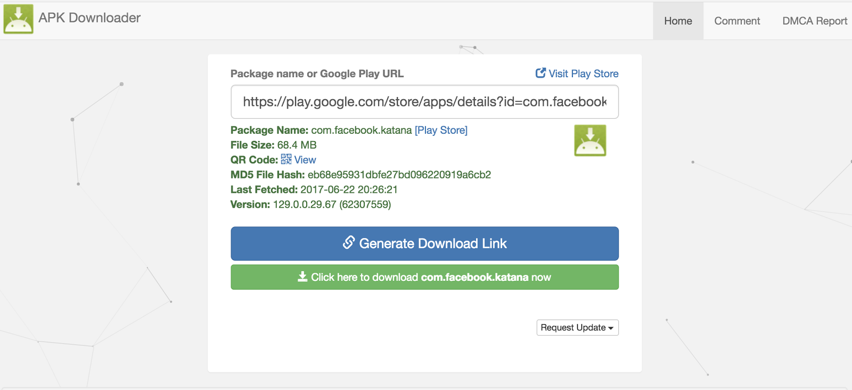Select the version text 129.0.0.29.67 (62307559)
The height and width of the screenshot is (390, 852).
pyautogui.click(x=332, y=205)
